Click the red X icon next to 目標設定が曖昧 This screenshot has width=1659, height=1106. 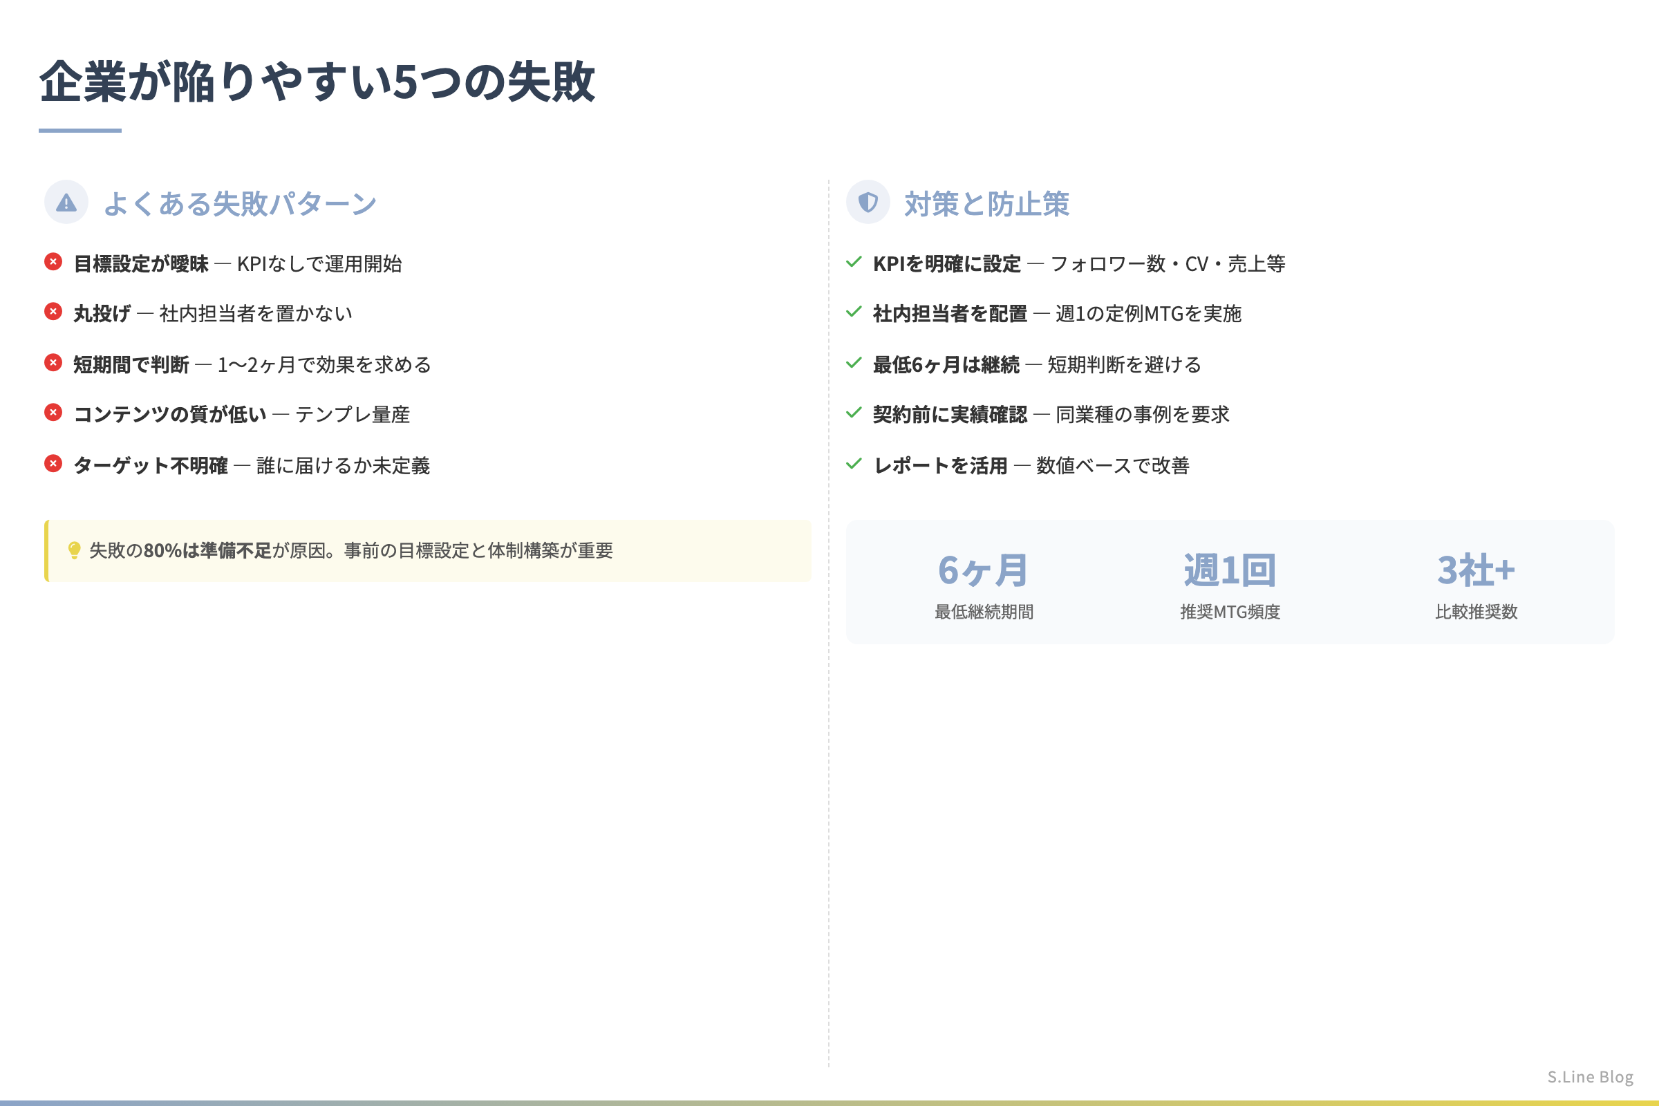pos(53,262)
